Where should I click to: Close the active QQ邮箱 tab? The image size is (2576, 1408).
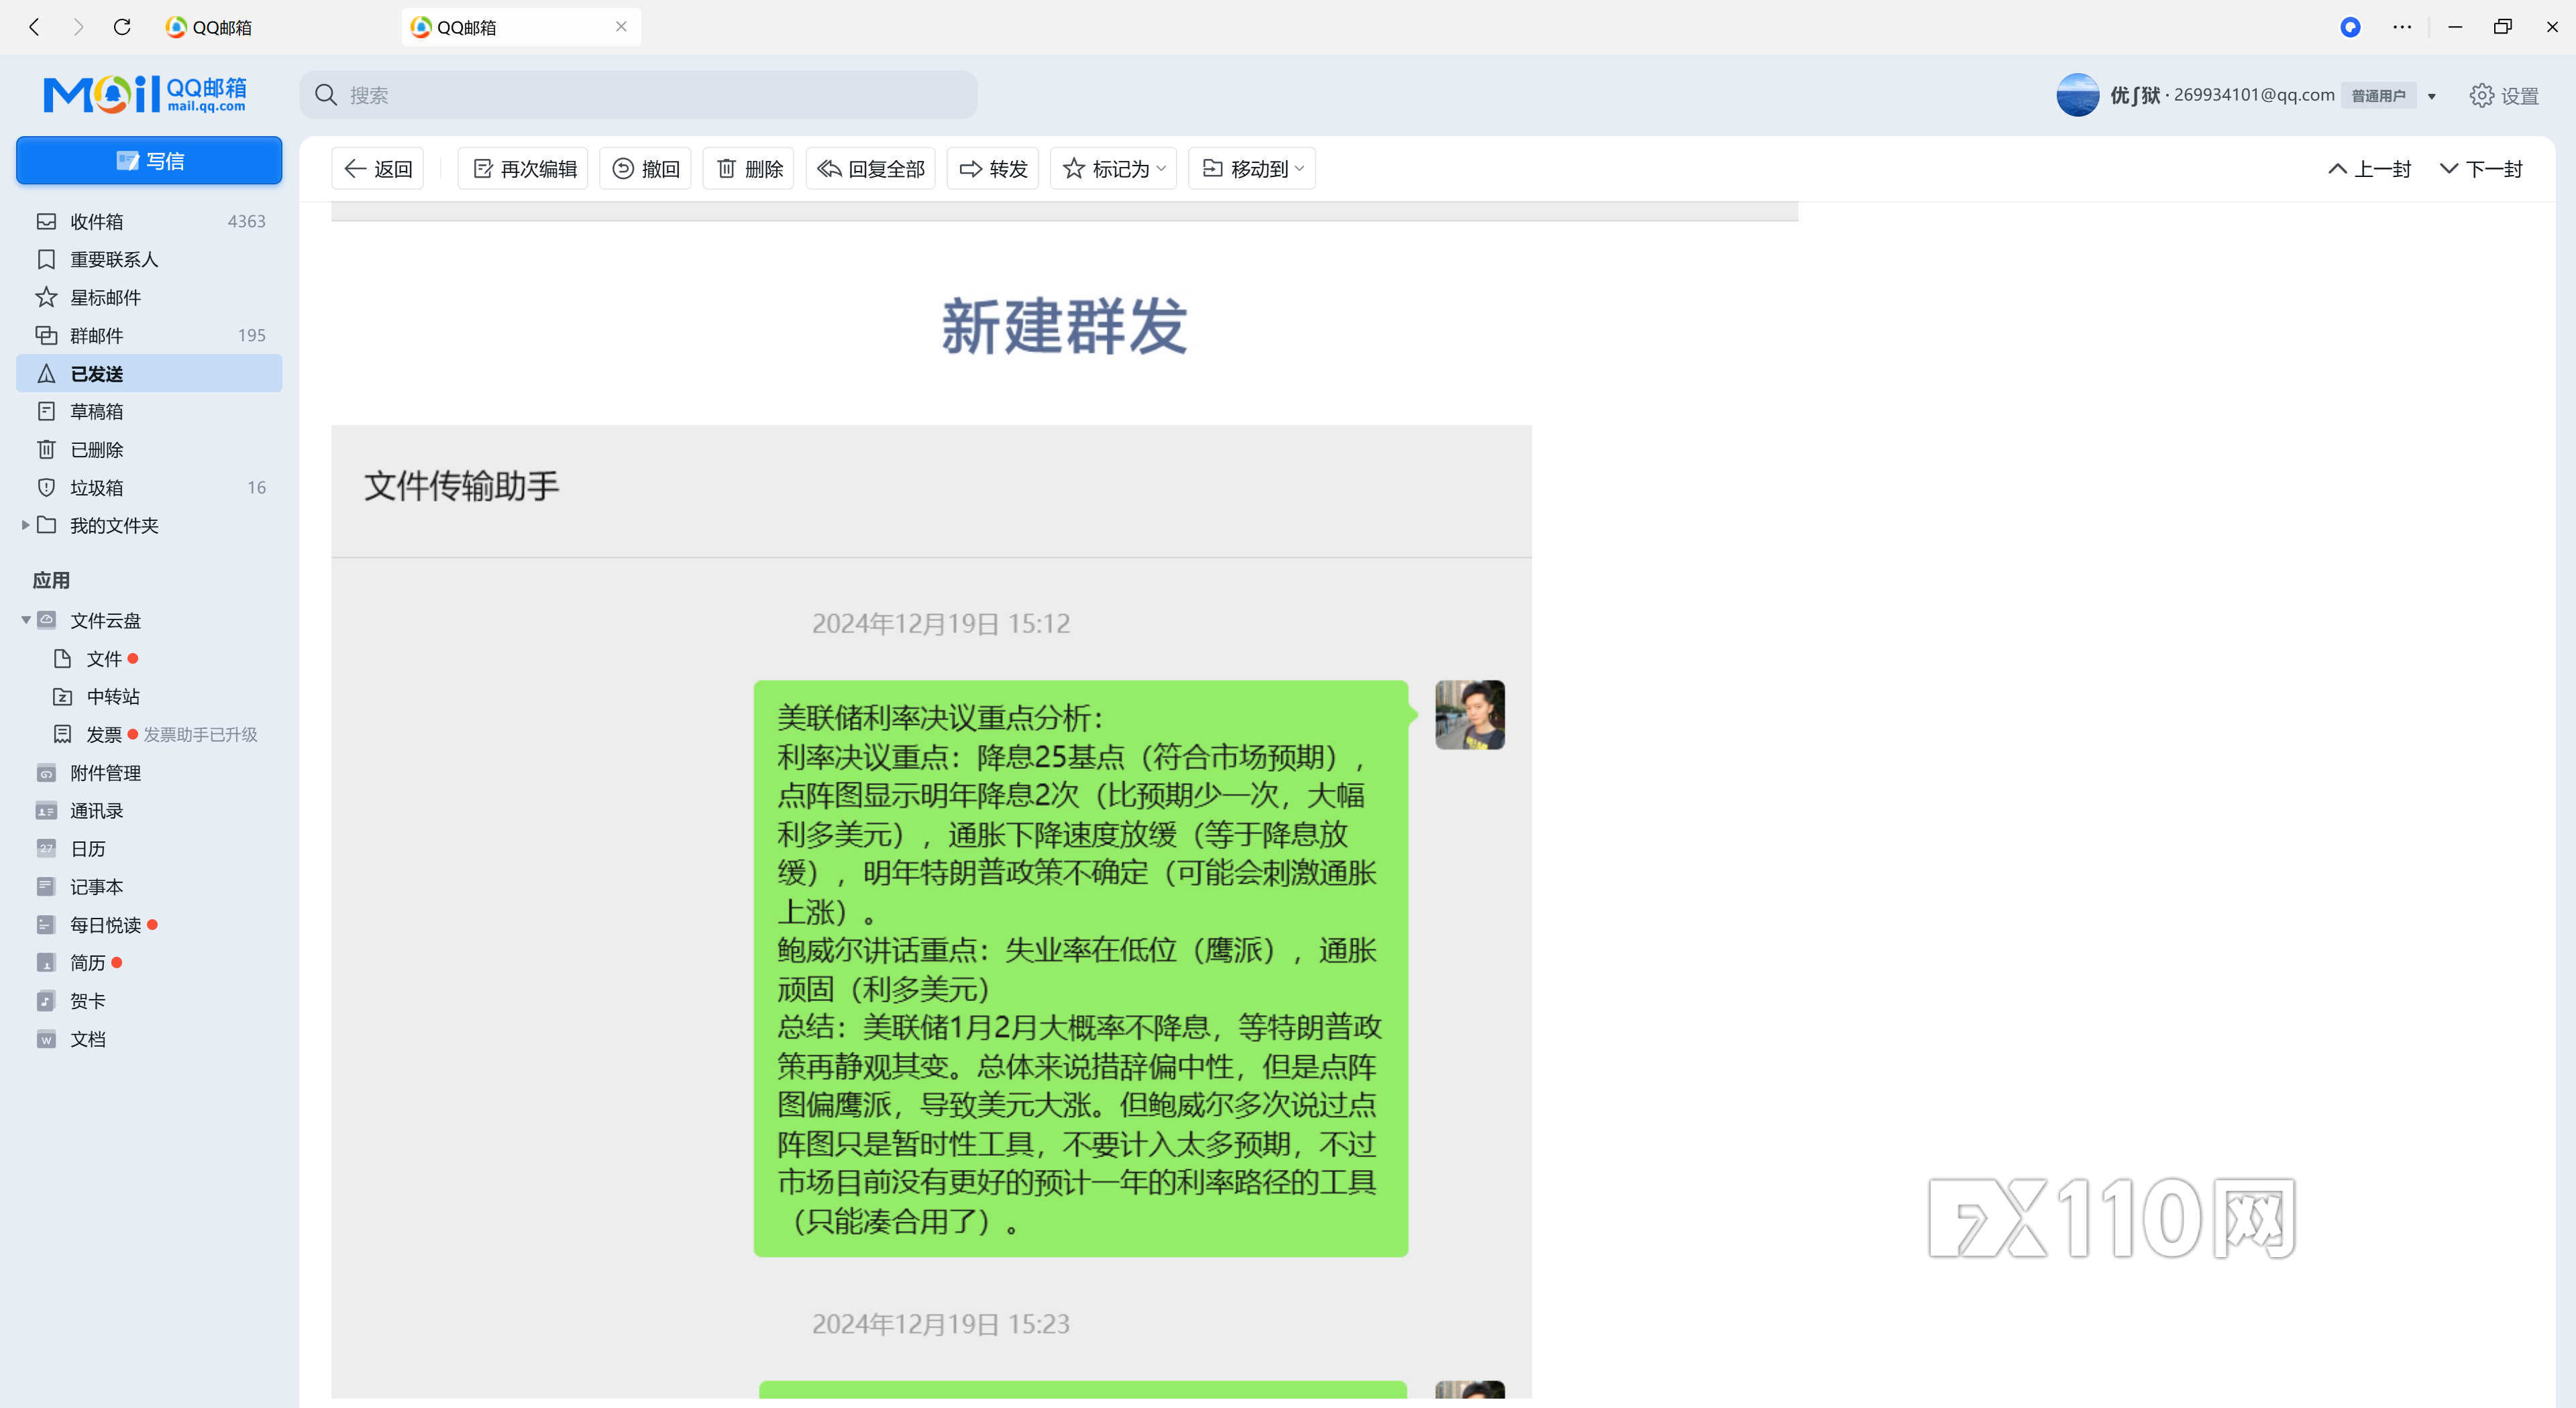click(x=621, y=27)
